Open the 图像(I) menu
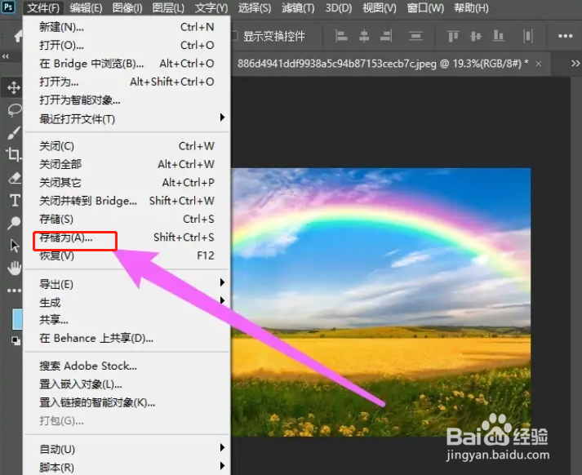 pos(127,7)
